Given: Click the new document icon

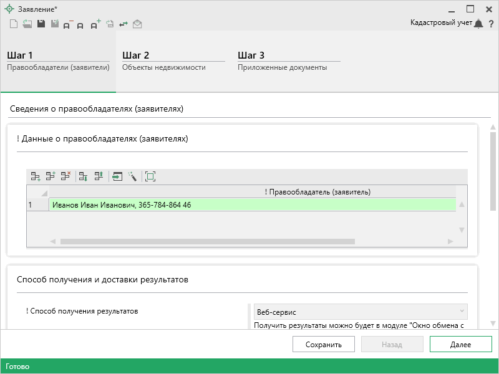Looking at the screenshot, I should point(13,24).
